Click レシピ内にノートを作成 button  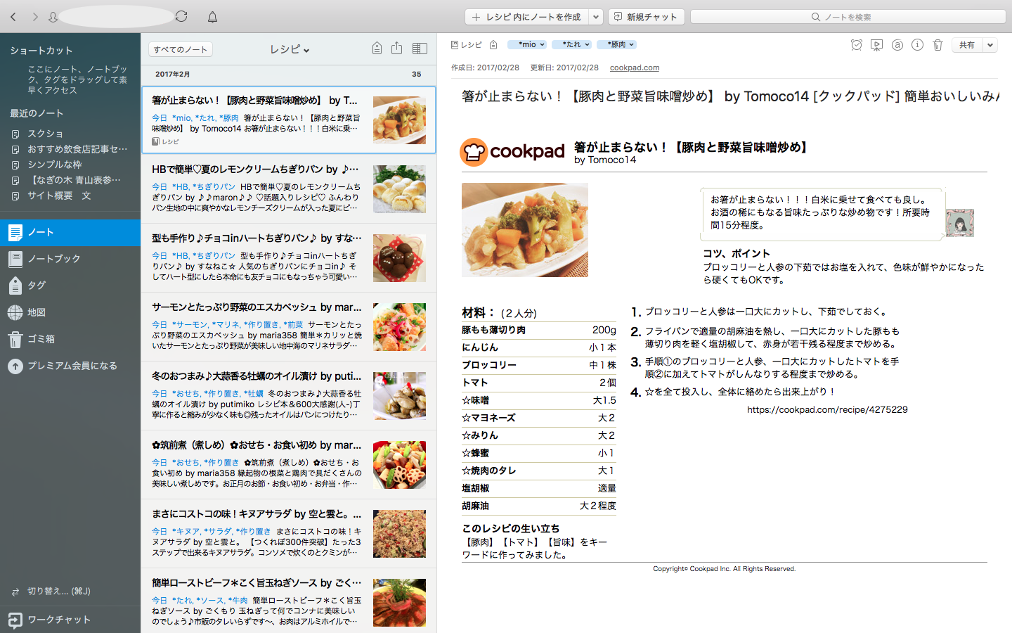click(526, 17)
